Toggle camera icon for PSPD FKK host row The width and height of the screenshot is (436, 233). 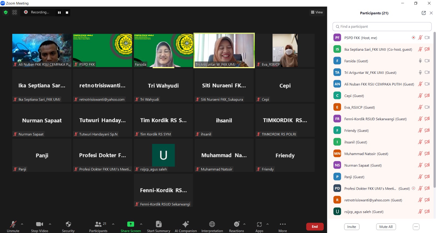[427, 38]
